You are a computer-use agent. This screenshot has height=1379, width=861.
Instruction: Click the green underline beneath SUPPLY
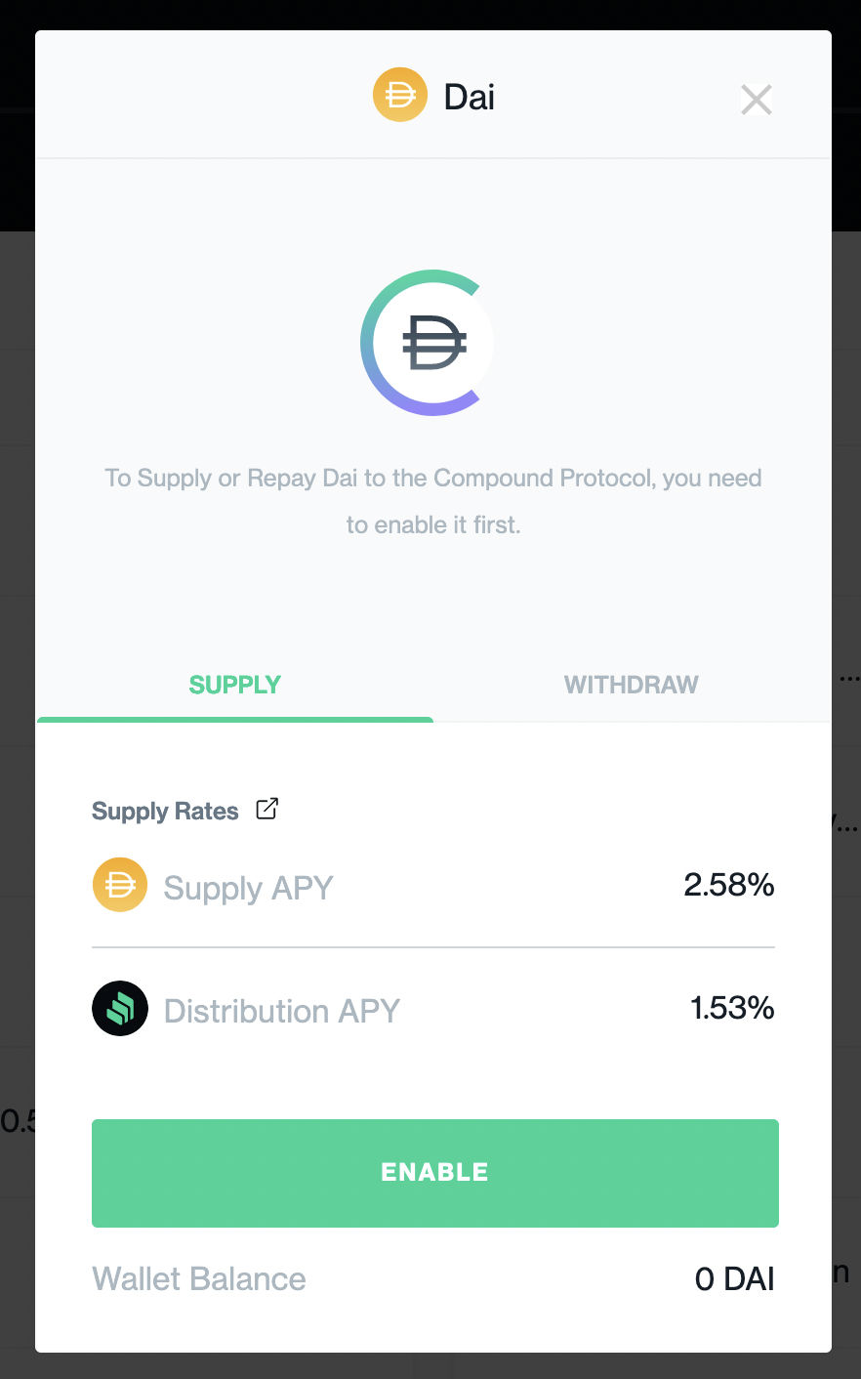235,720
